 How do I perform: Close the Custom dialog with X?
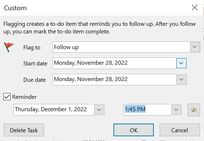click(x=195, y=7)
